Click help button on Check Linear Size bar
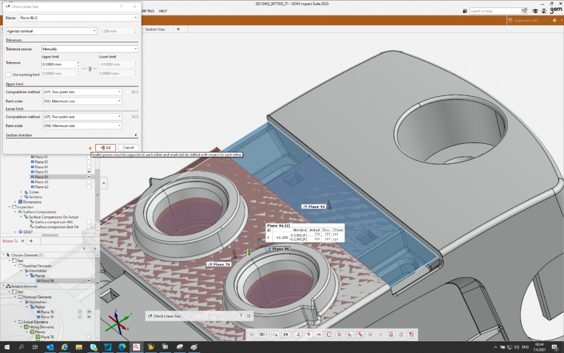 coord(241,316)
